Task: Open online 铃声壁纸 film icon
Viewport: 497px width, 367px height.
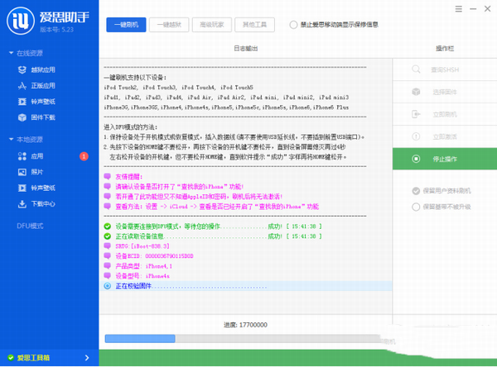Action: click(x=22, y=102)
